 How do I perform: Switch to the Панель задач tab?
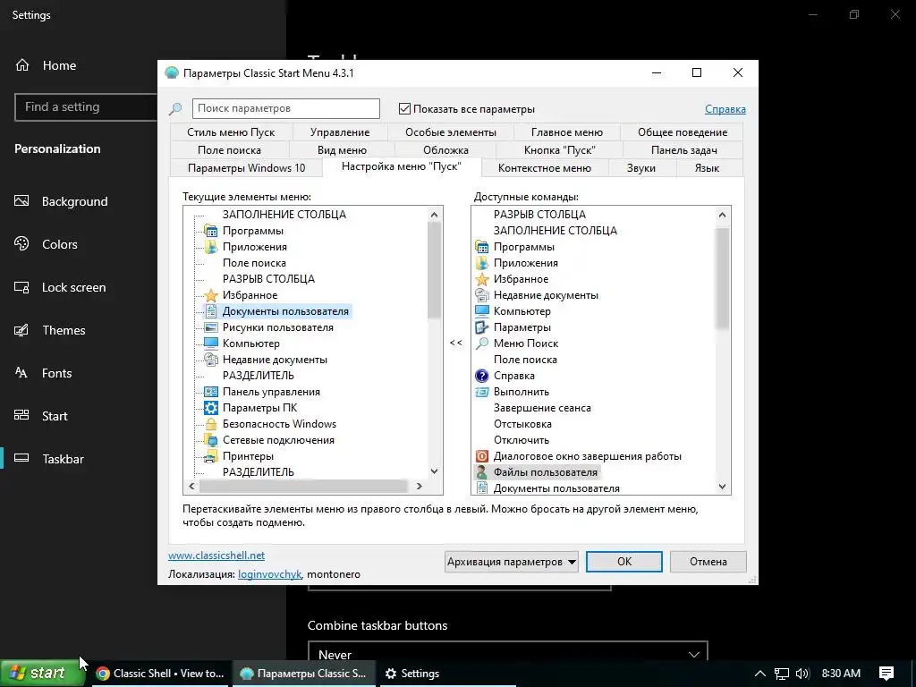[x=683, y=150]
